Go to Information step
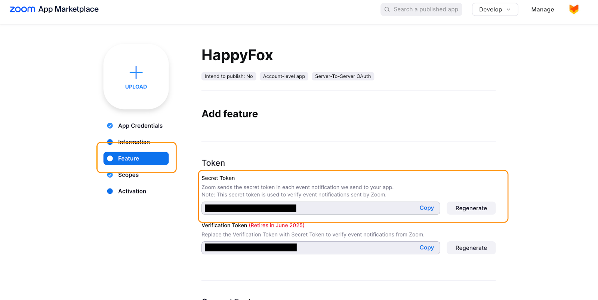The image size is (598, 300). 134,142
